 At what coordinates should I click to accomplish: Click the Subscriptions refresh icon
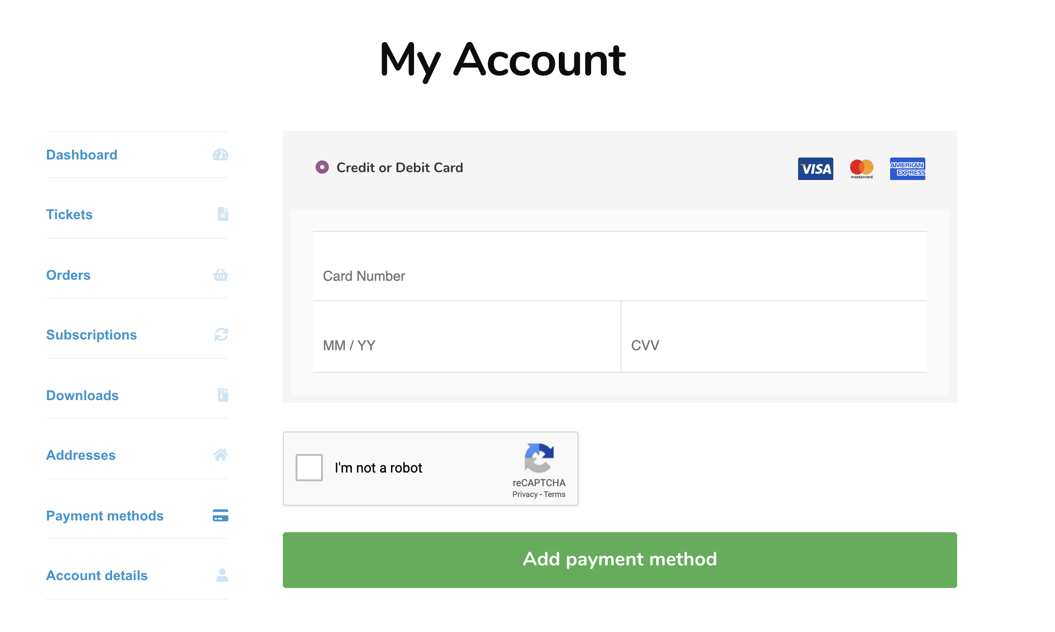221,335
